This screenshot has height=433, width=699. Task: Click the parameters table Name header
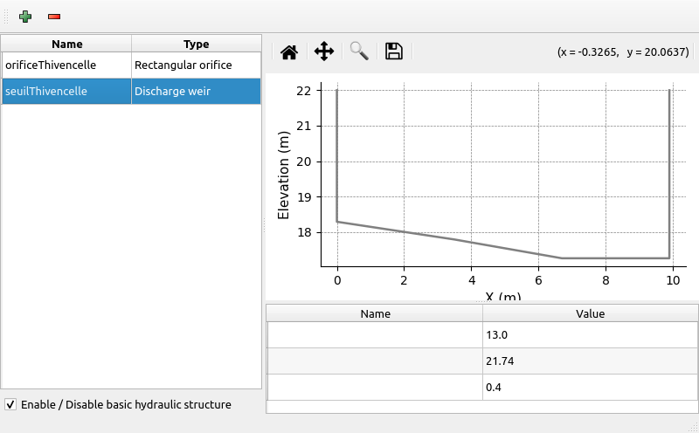coord(375,313)
